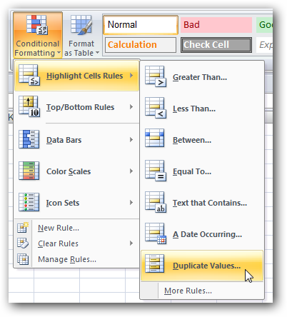Click the Duplicate Values icon
This screenshot has height=317, width=287.
coord(155,263)
